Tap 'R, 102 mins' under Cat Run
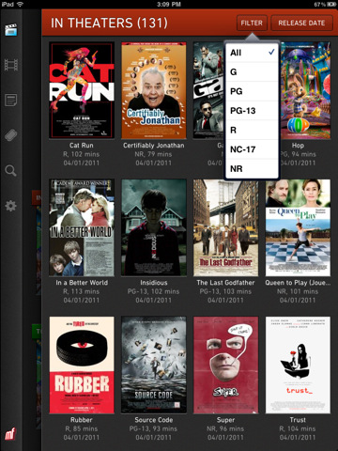This screenshot has height=451, width=338. (82, 154)
